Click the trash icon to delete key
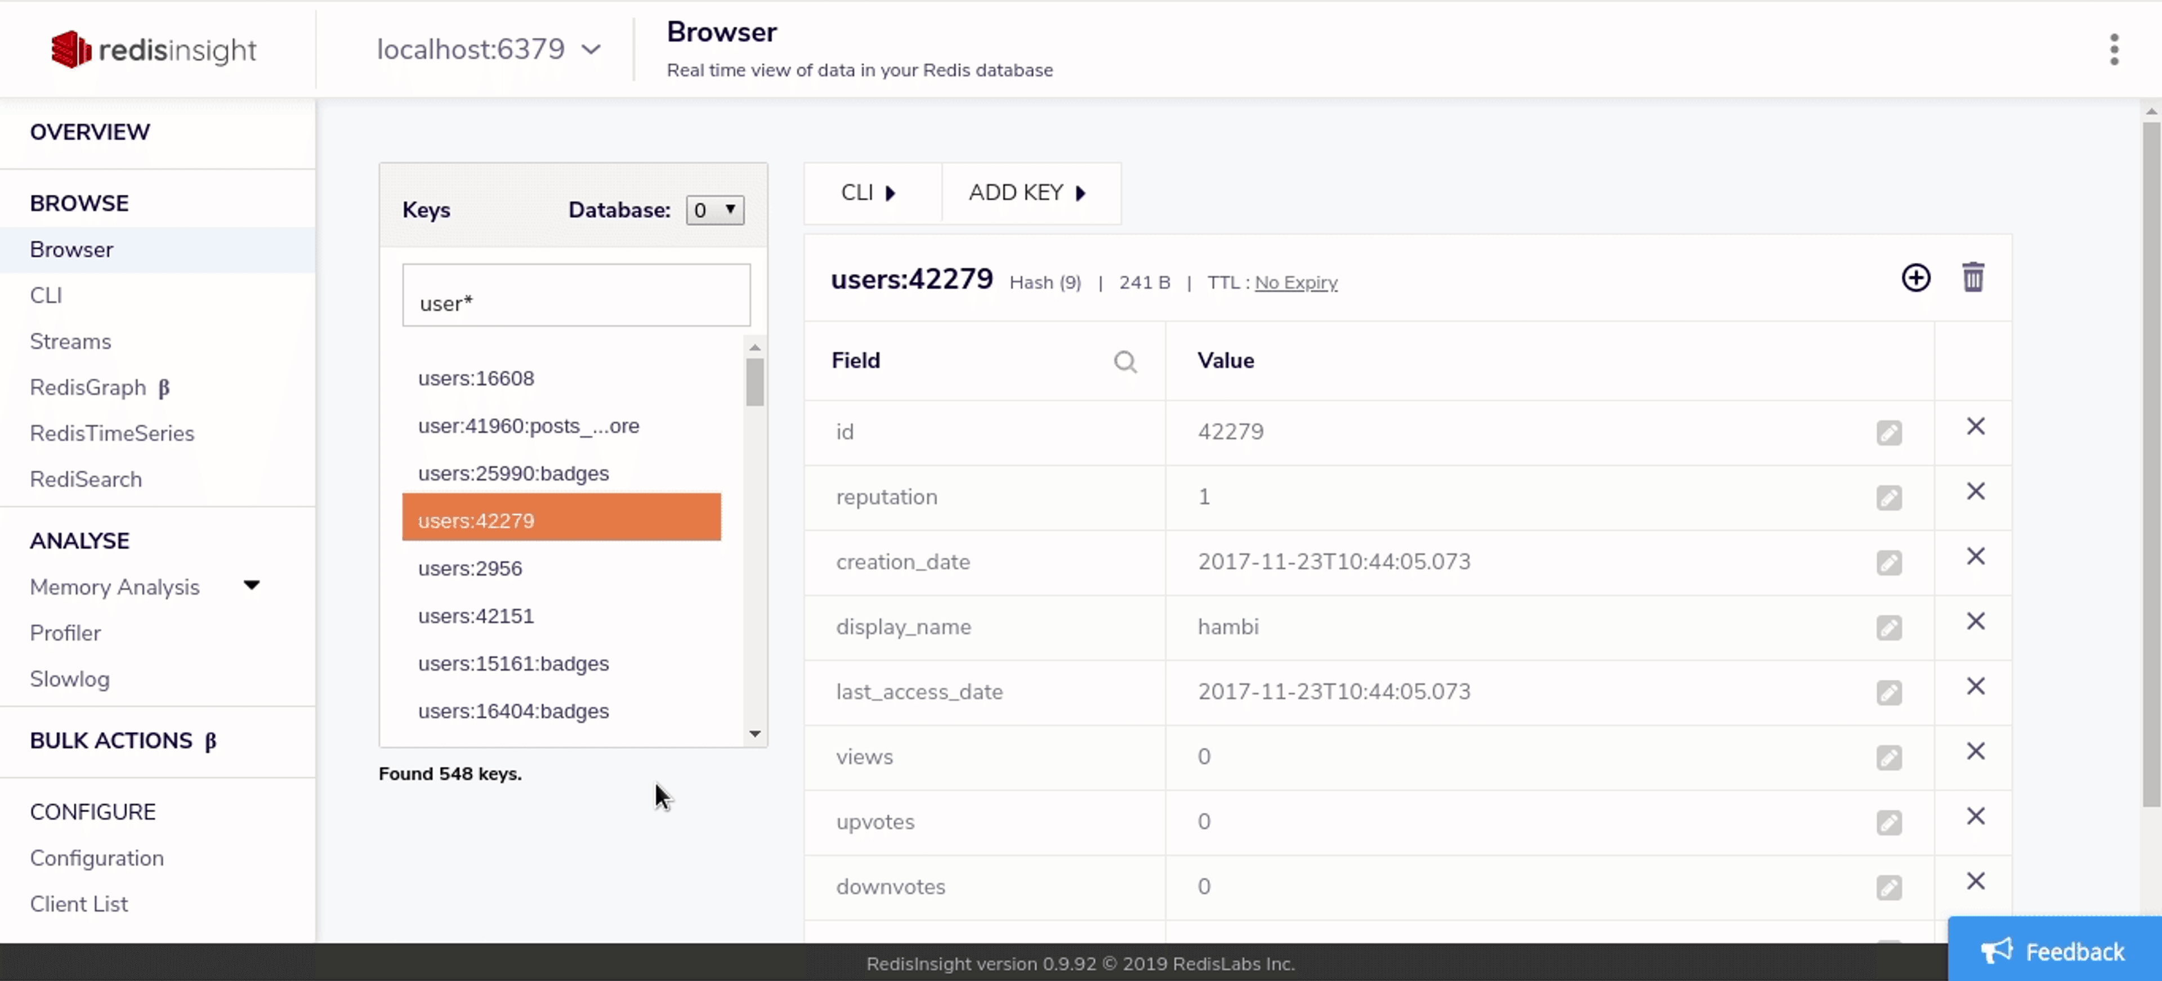 click(x=1972, y=278)
